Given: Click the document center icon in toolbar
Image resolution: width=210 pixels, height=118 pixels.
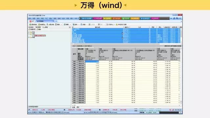Looking at the screenshot, I should point(107,25).
